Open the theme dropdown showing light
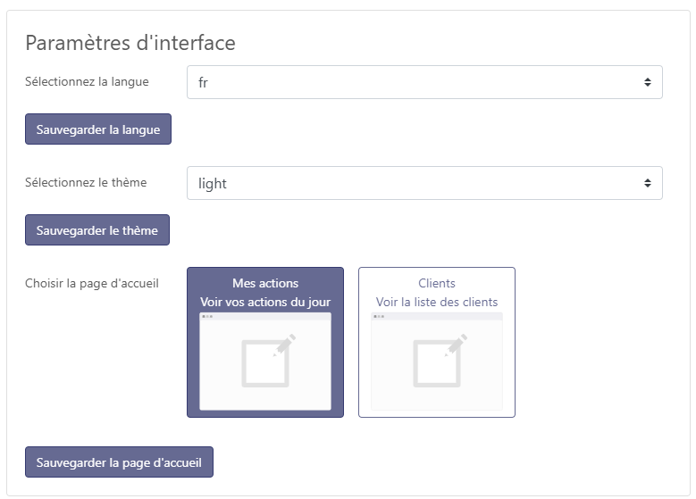This screenshot has width=696, height=499. click(423, 183)
